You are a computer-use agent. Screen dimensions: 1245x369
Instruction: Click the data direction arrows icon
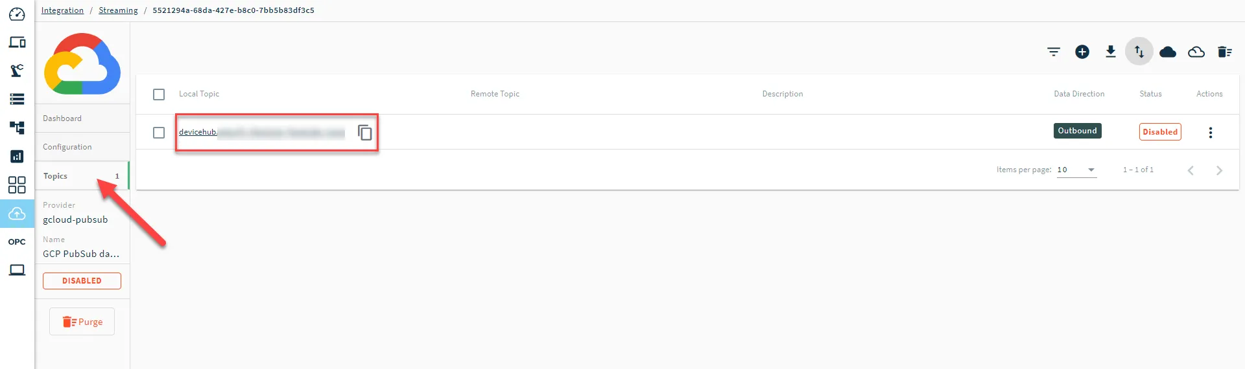(1139, 52)
